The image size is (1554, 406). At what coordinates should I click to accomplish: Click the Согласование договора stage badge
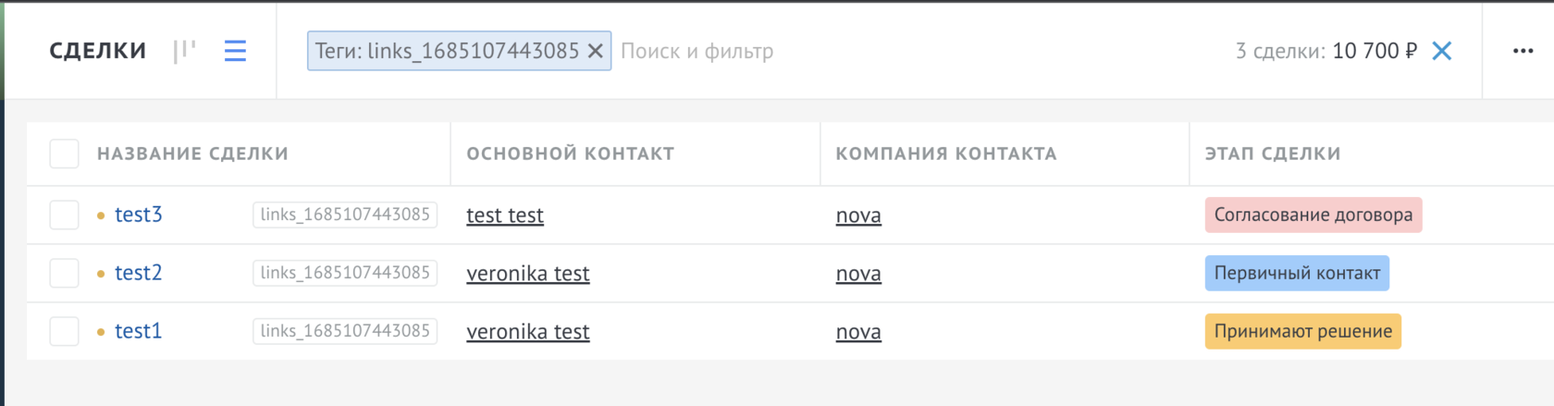(x=1313, y=215)
